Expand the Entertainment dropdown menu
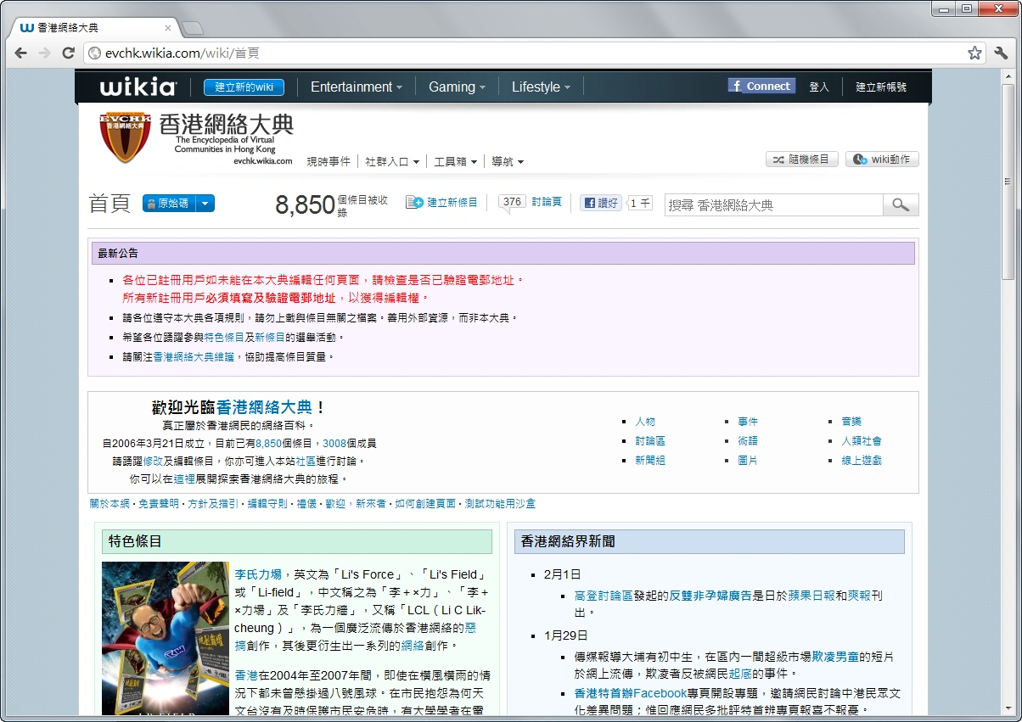This screenshot has height=722, width=1022. tap(357, 87)
